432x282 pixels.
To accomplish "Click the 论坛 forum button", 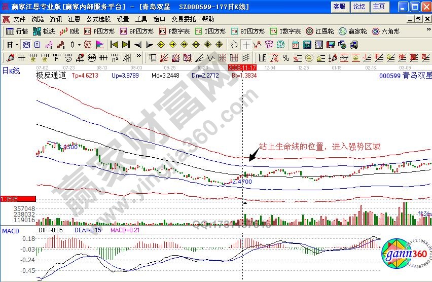I will pos(359,7).
